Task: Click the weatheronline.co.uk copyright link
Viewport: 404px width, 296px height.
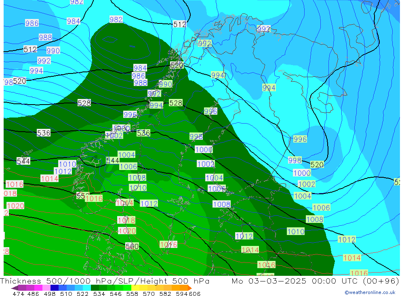Action: tap(370, 292)
